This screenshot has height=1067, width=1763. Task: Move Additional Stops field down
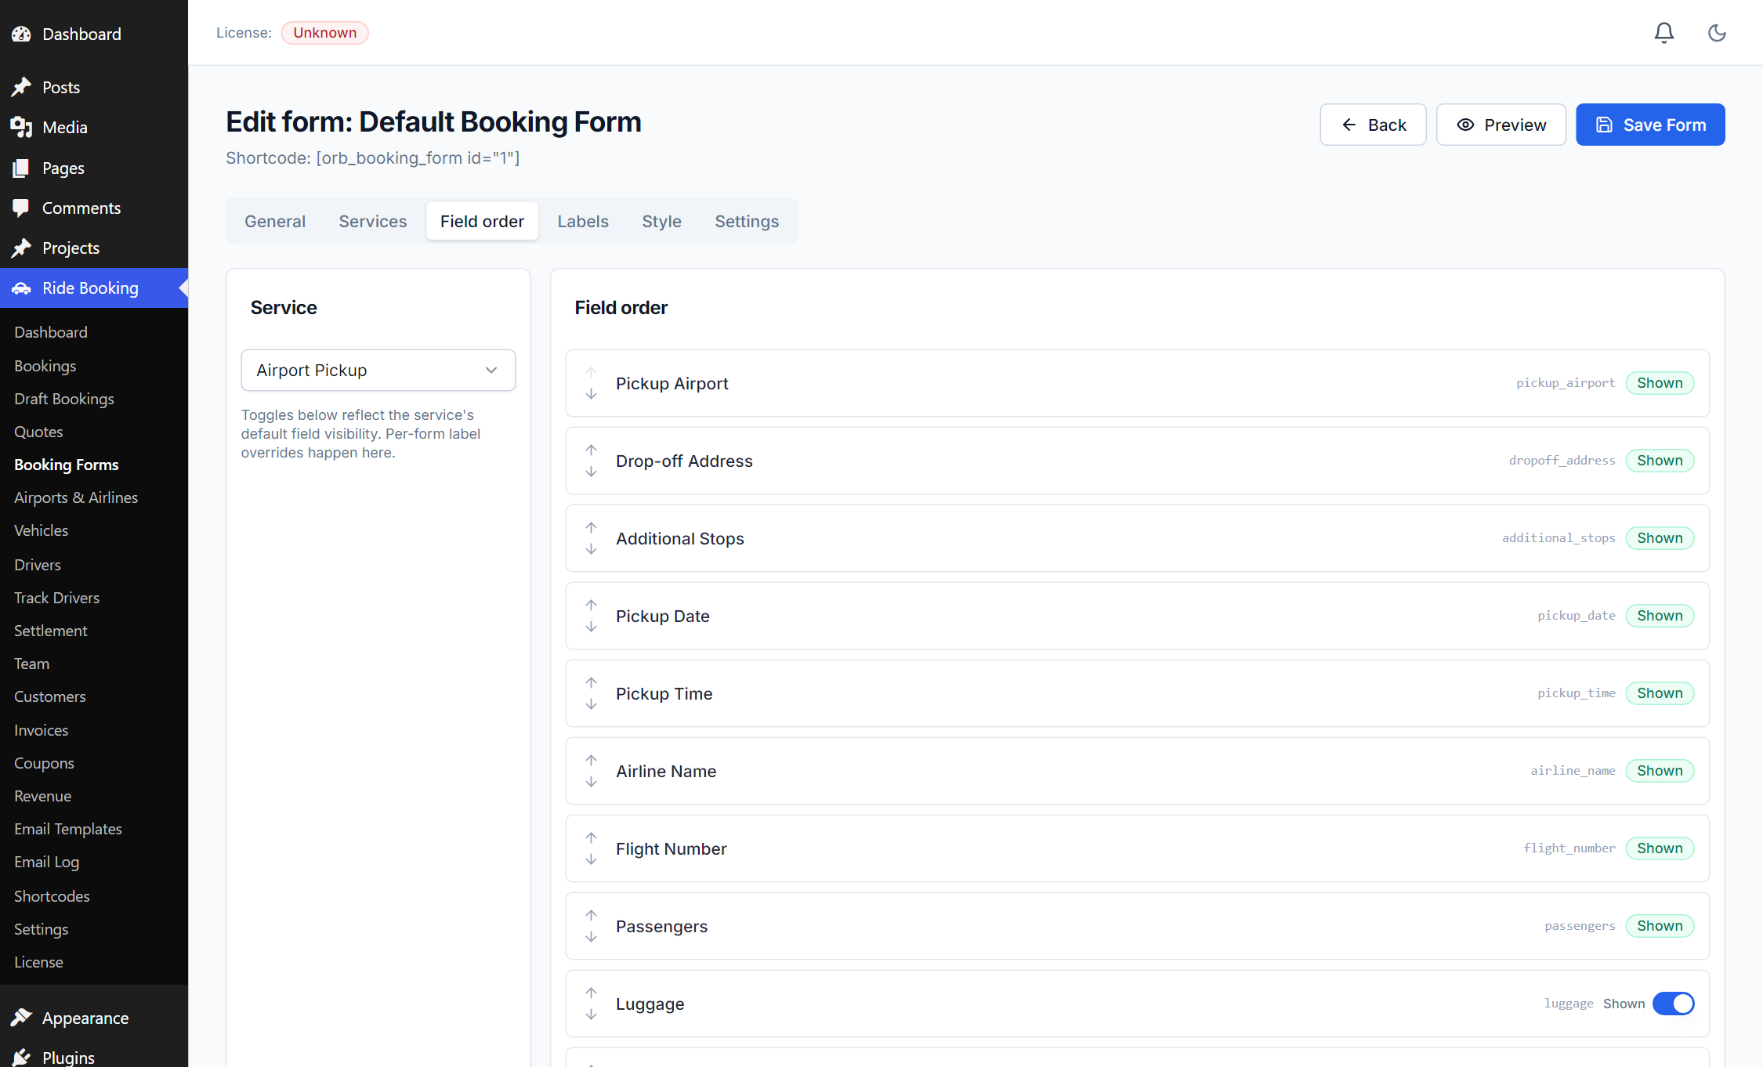click(592, 549)
